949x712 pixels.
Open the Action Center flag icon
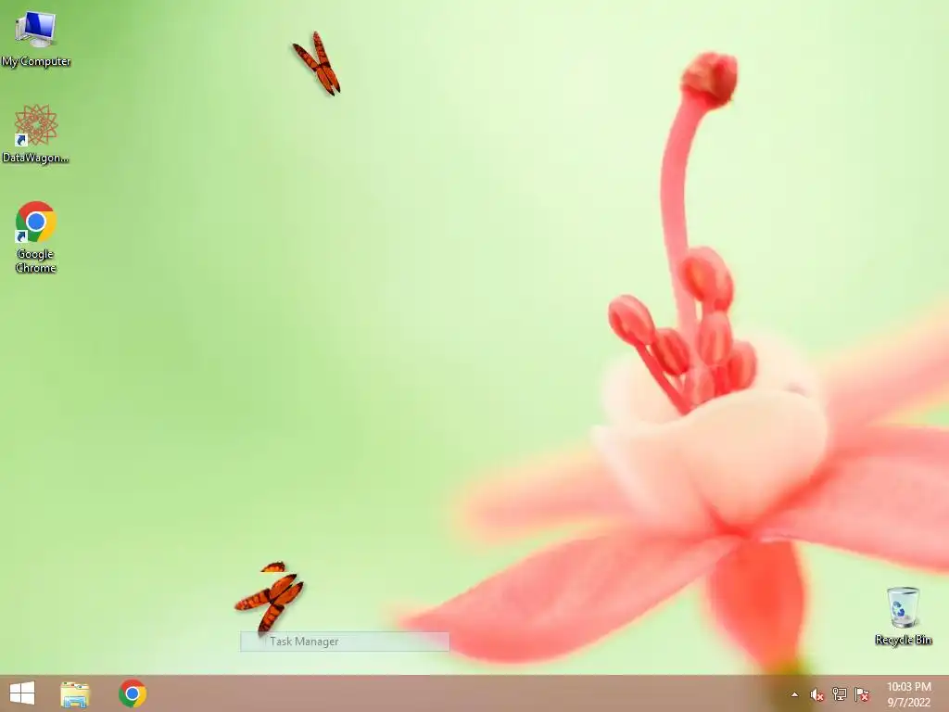pos(862,693)
